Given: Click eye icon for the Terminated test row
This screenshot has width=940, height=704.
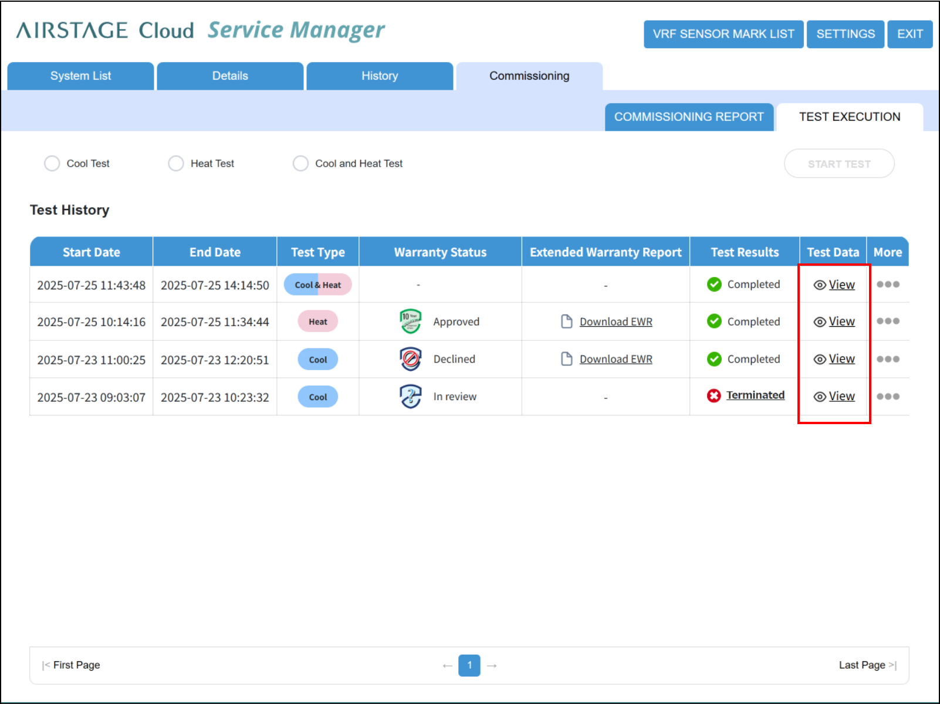Looking at the screenshot, I should (820, 397).
